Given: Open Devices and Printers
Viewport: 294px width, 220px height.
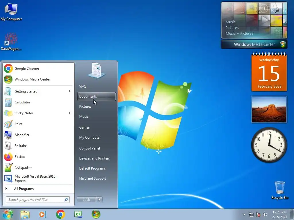Looking at the screenshot, I should tap(96, 158).
